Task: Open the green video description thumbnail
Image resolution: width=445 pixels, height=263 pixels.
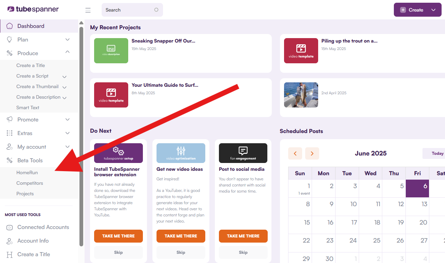Action: (x=111, y=51)
